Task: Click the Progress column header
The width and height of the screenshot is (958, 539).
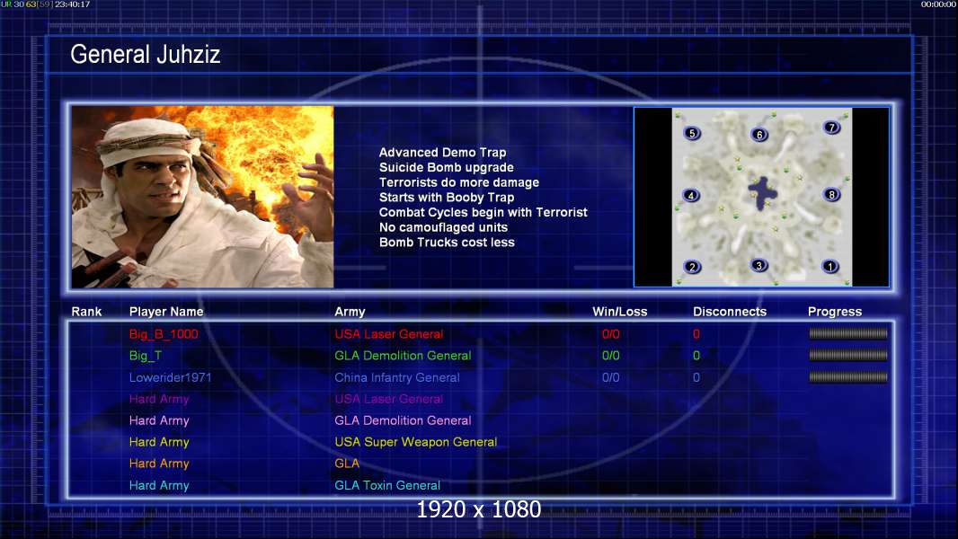Action: [835, 312]
